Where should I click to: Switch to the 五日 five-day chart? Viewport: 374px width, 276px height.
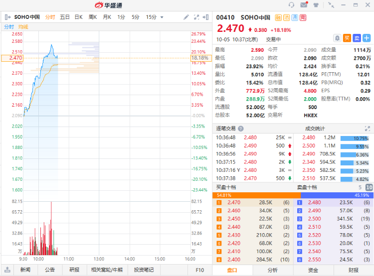coord(65,17)
